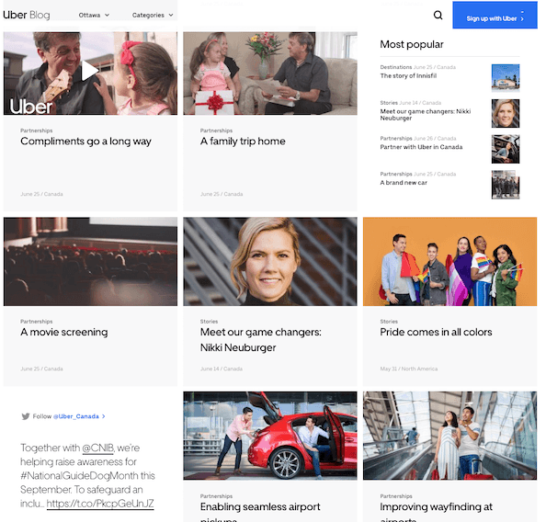Expand the Categories dropdown
This screenshot has width=546, height=522.
pos(153,15)
